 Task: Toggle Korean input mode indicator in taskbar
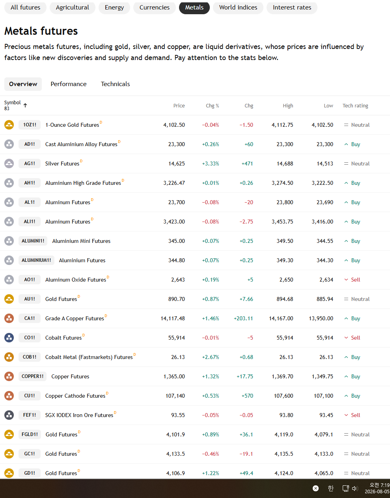coord(331,489)
